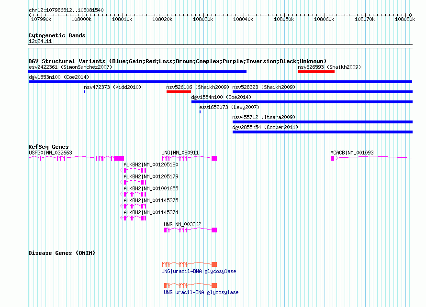Select the 12q24.11 cytogenetic band label
This screenshot has width=426, height=307.
pyautogui.click(x=40, y=42)
